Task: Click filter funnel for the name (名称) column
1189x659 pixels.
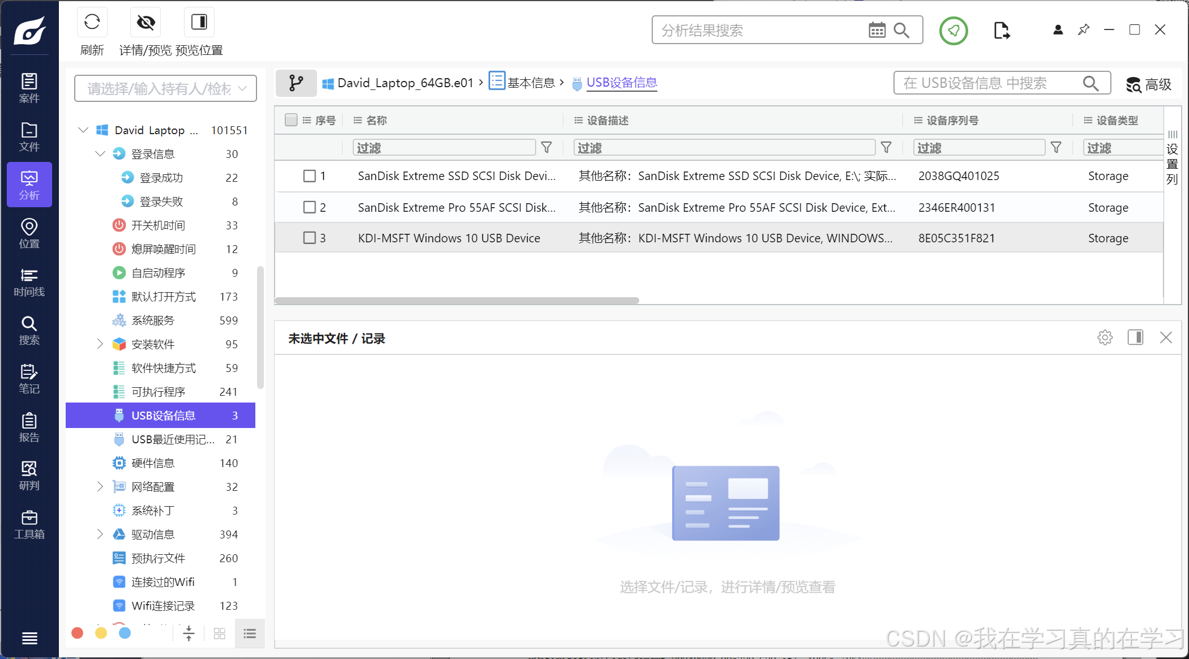Action: (x=546, y=148)
